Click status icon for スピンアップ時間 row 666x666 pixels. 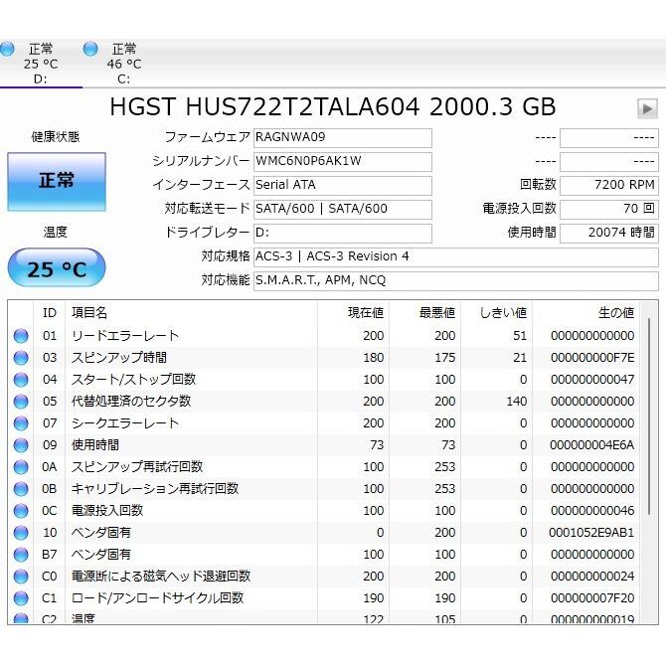(x=21, y=358)
